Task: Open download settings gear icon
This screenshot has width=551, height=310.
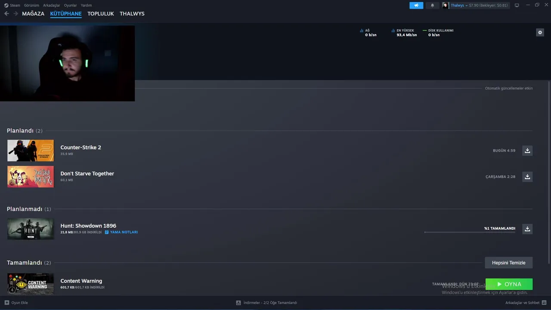Action: click(540, 32)
